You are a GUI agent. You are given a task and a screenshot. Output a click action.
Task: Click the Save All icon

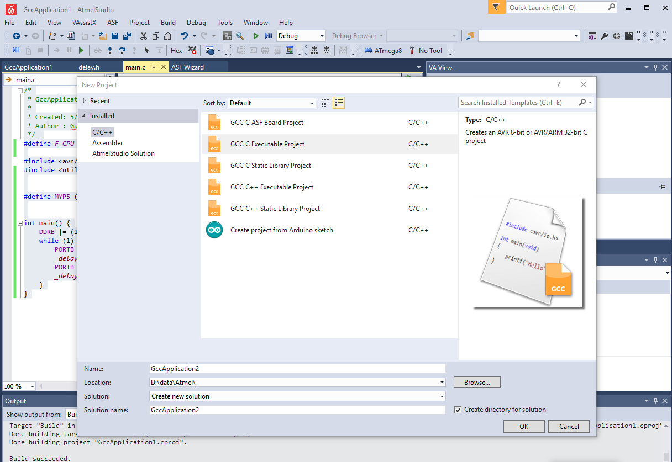tap(127, 36)
